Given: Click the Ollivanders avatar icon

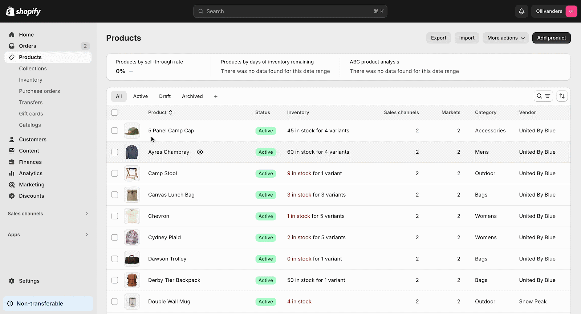Looking at the screenshot, I should (571, 11).
